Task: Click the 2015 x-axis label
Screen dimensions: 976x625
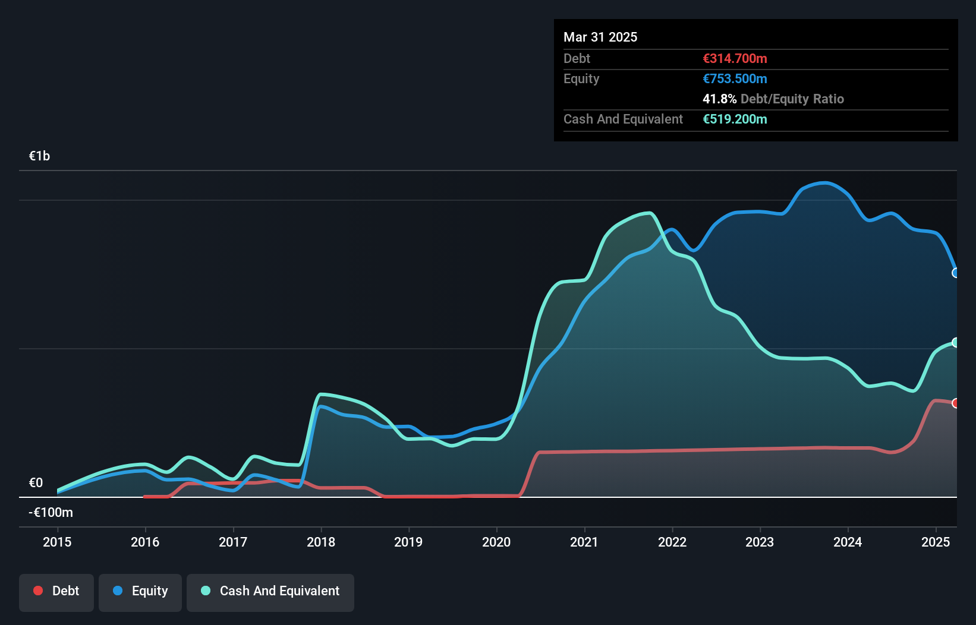Action: coord(57,542)
